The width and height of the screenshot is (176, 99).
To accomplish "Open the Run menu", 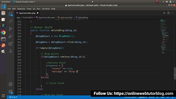I will pos(38,9).
